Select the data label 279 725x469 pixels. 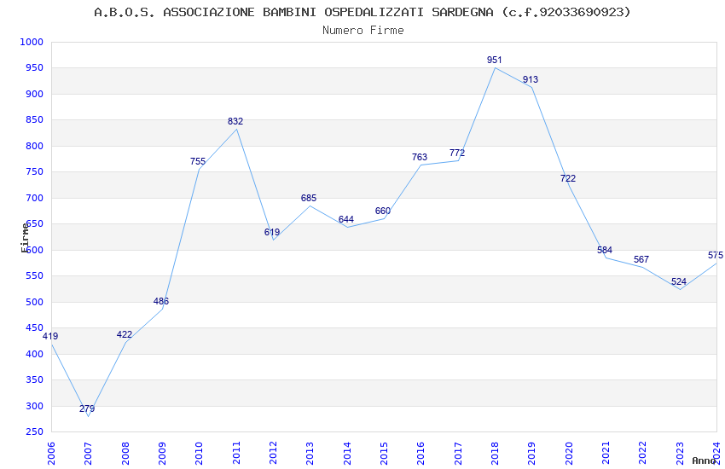(x=87, y=408)
